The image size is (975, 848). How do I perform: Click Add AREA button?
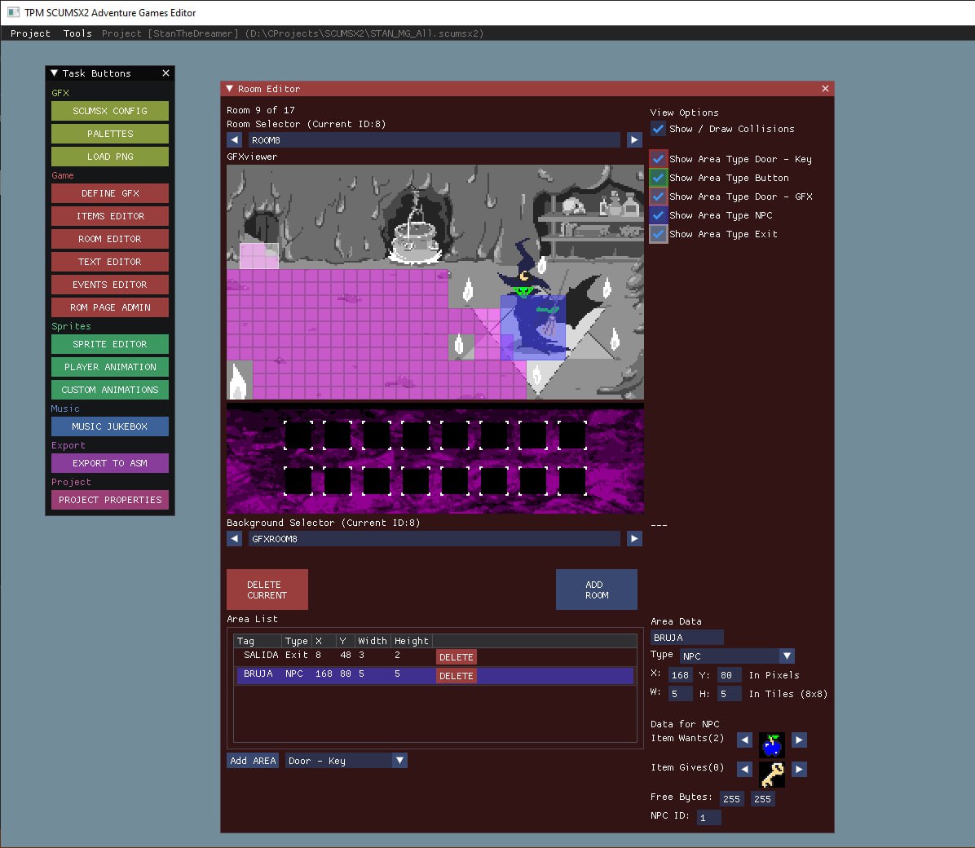click(253, 760)
